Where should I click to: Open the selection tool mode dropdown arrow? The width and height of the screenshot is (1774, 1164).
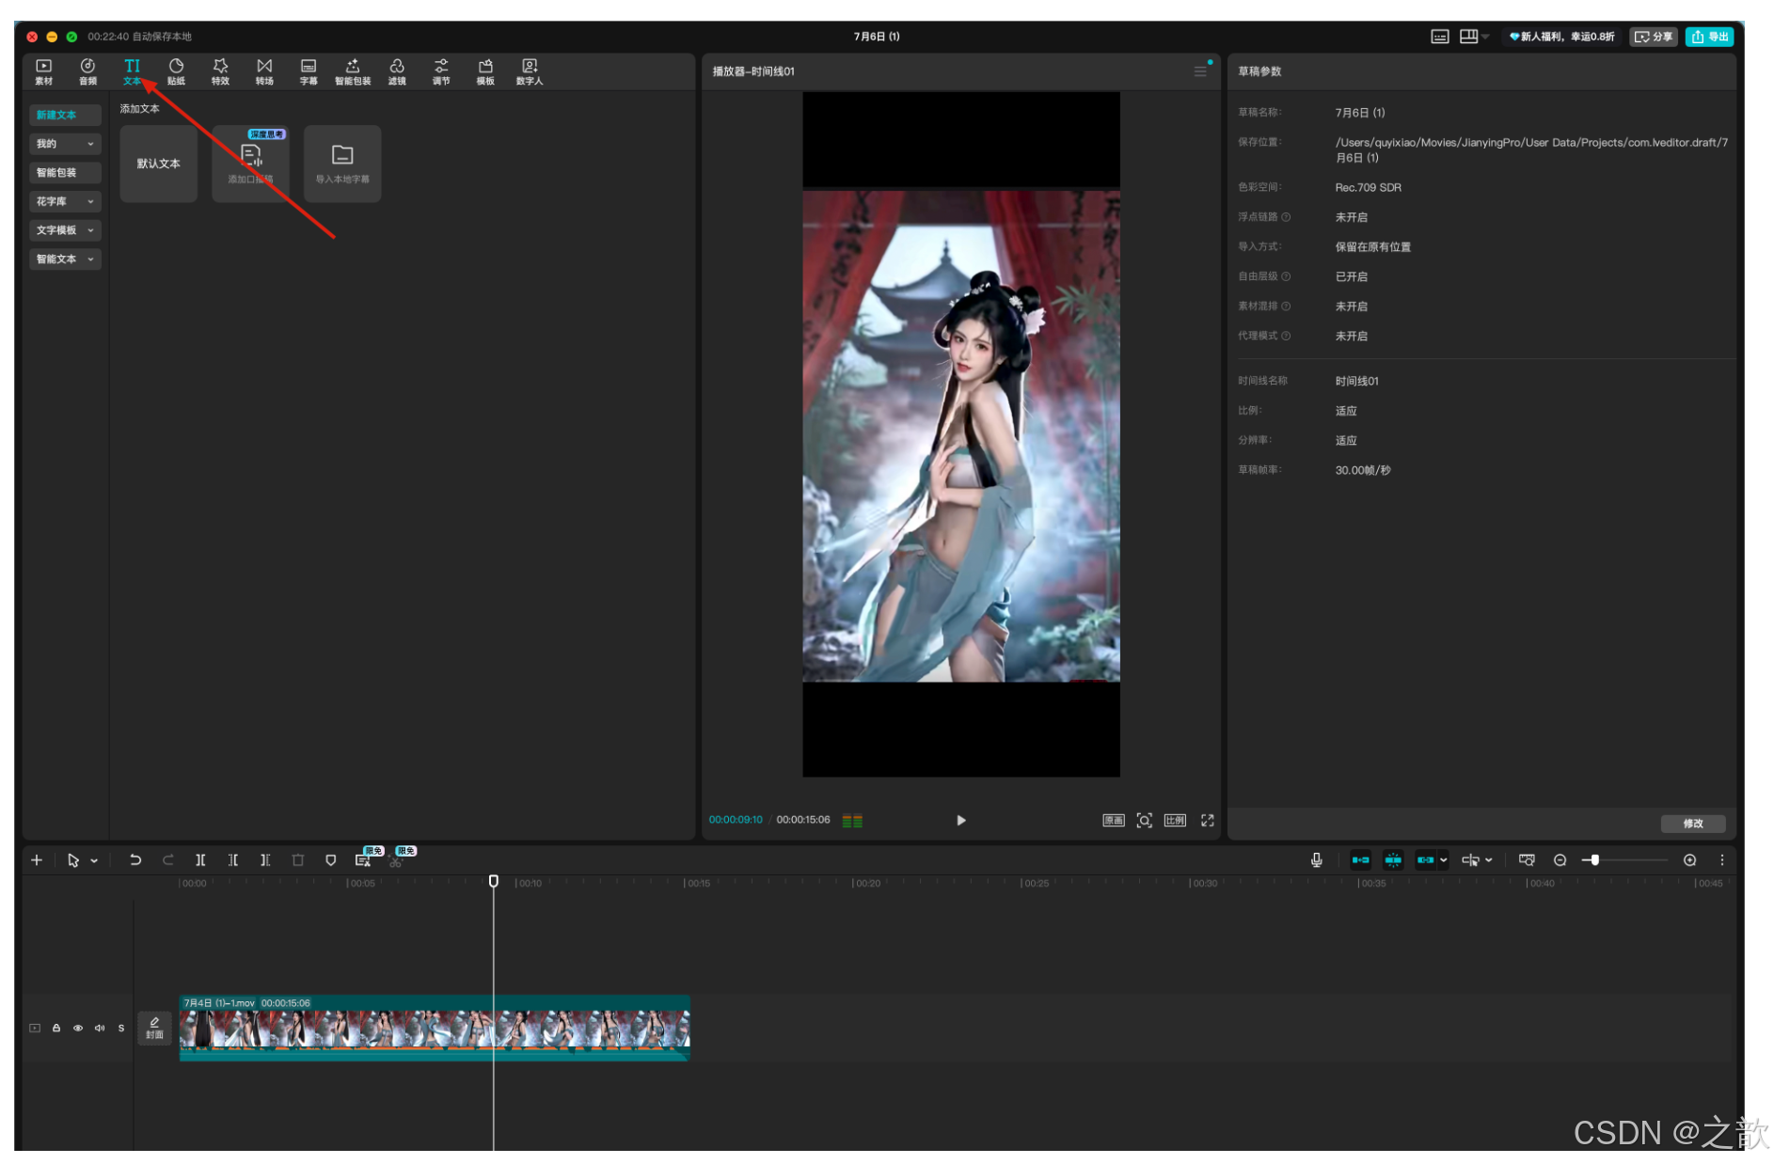(94, 861)
